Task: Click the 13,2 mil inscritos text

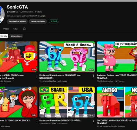Action: click(x=26, y=12)
